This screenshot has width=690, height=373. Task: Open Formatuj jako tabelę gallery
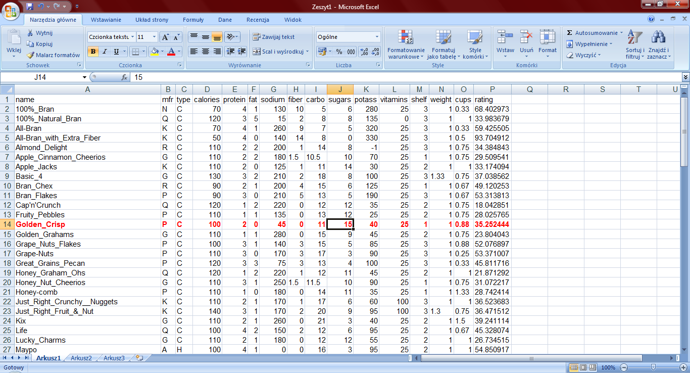443,44
